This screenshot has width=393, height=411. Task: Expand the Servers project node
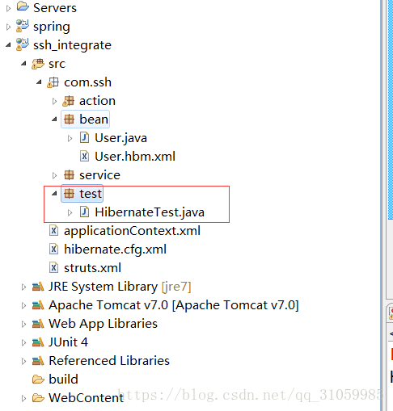tap(8, 9)
